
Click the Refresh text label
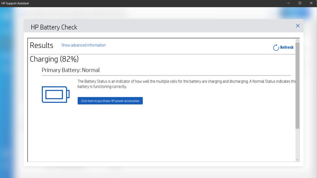(x=287, y=47)
